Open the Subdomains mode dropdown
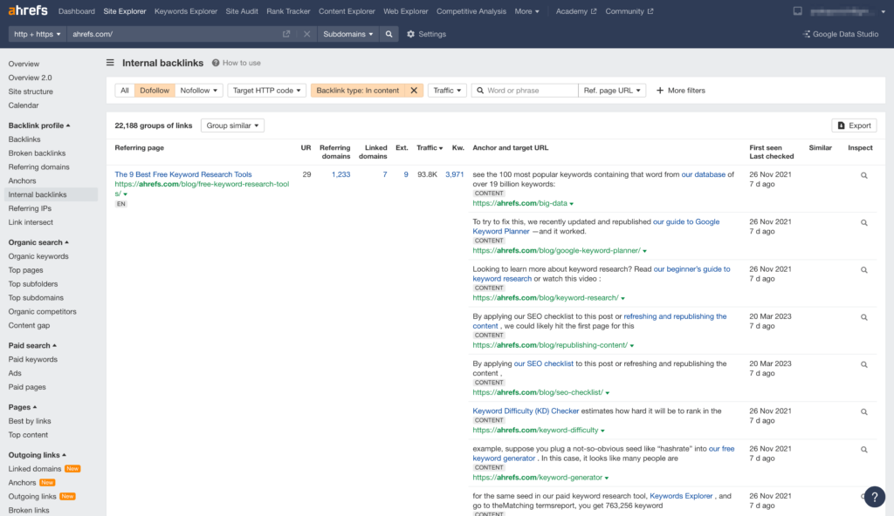 [347, 34]
